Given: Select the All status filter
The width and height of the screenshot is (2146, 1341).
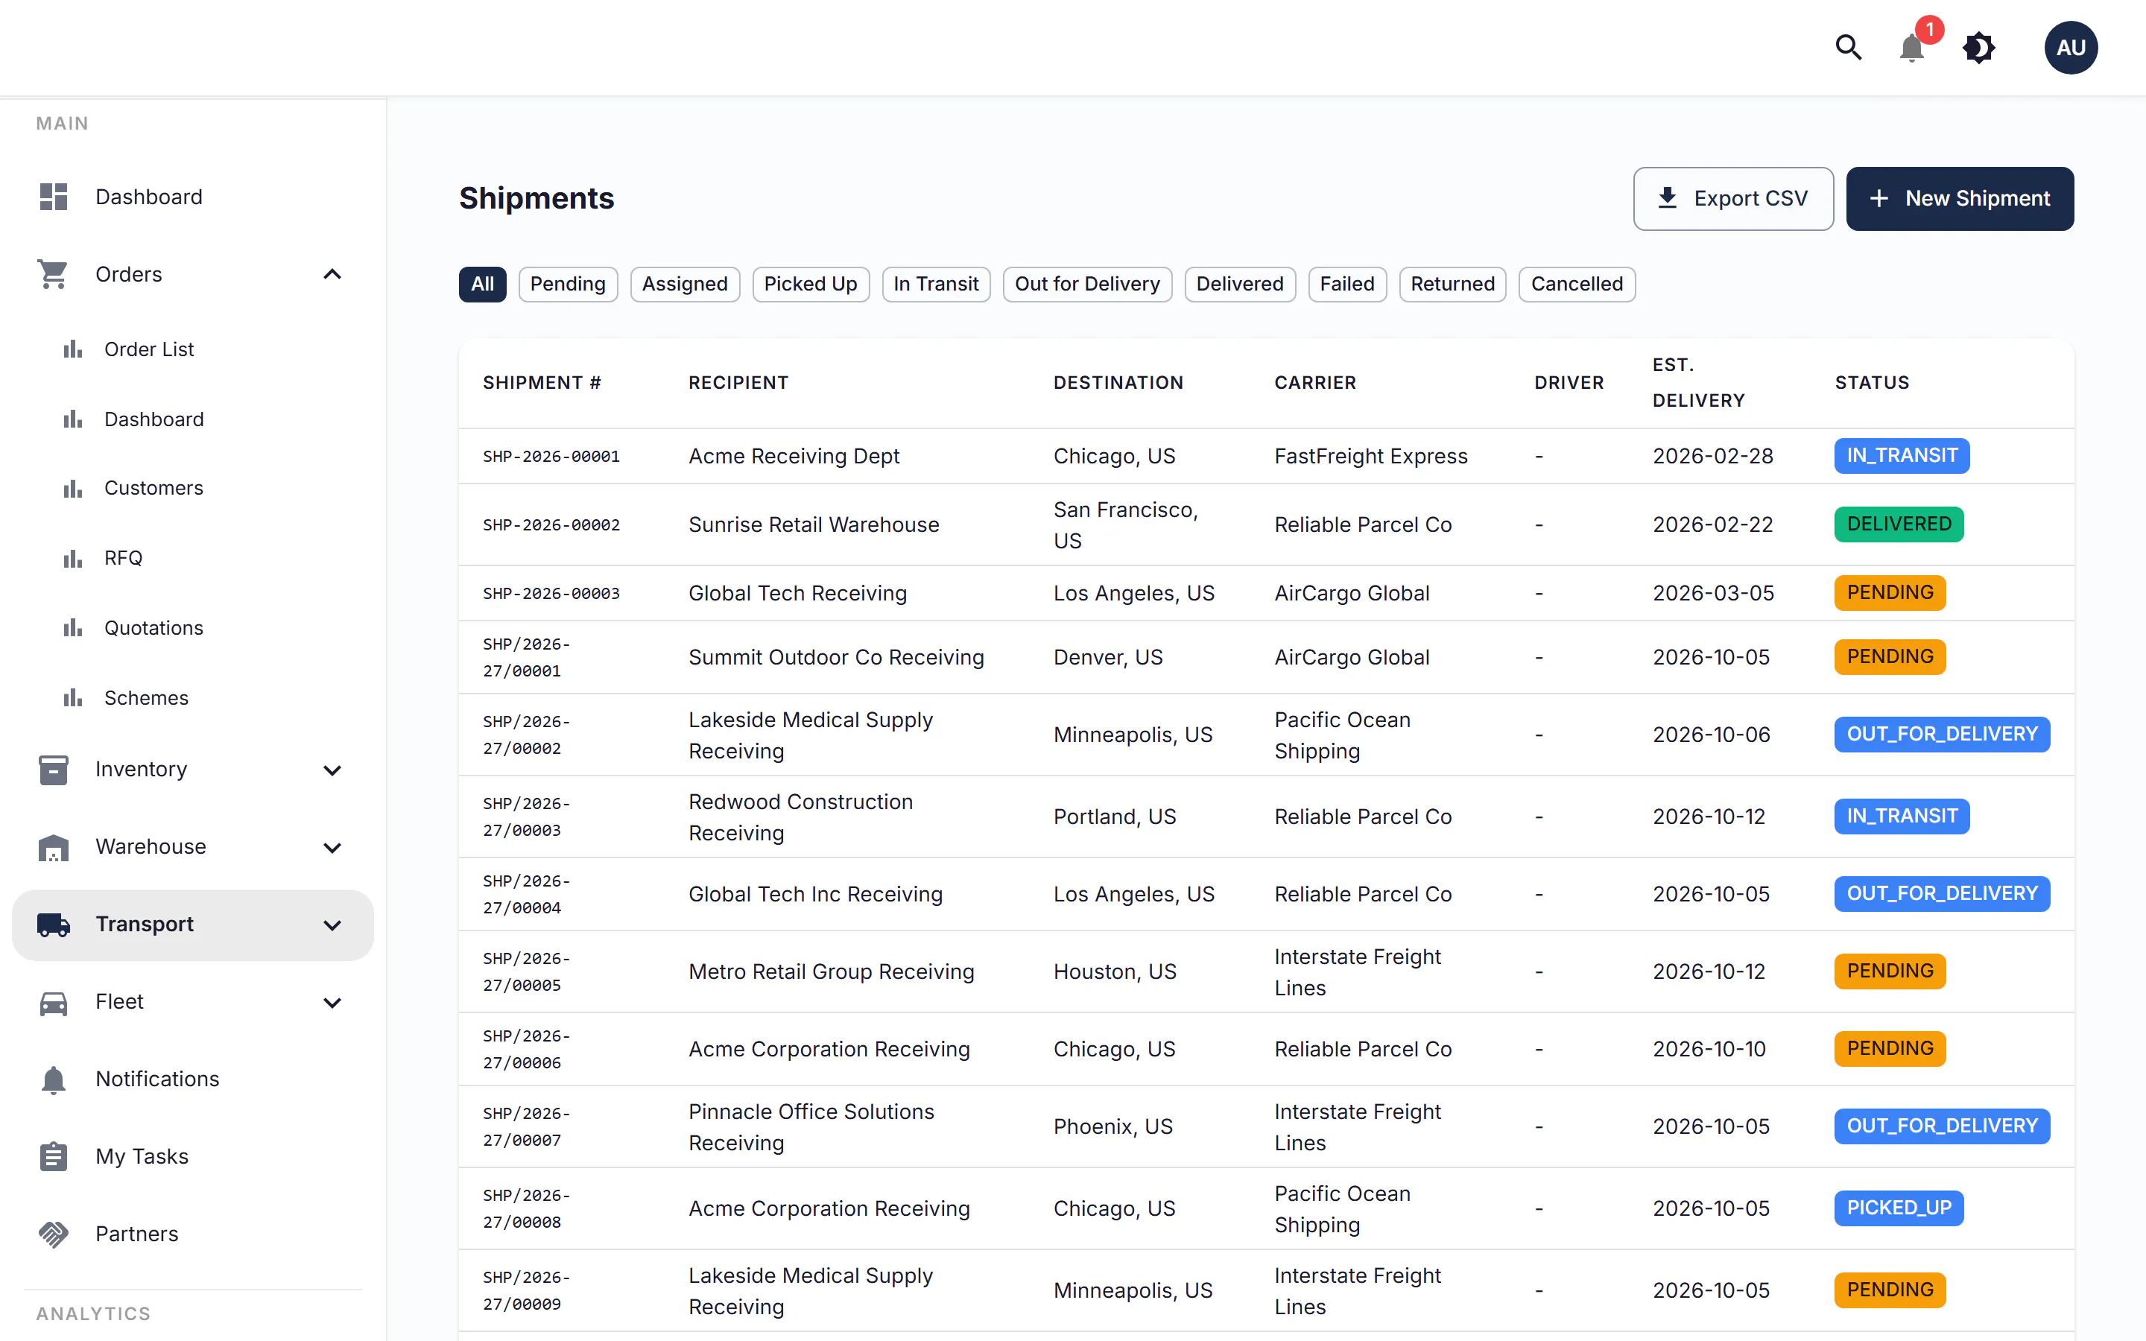Looking at the screenshot, I should coord(482,284).
